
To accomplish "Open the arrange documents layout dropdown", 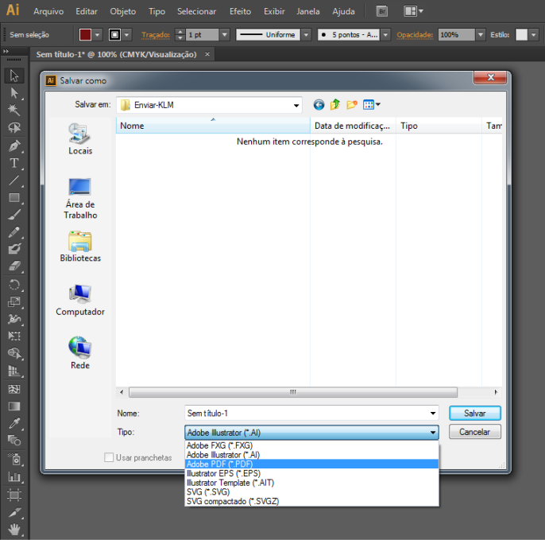I will (413, 11).
